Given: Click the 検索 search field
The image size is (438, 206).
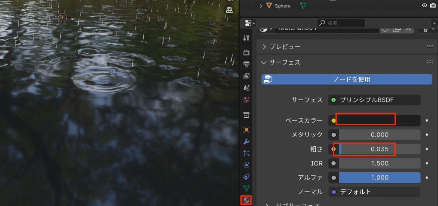Looking at the screenshot, I should click(341, 23).
